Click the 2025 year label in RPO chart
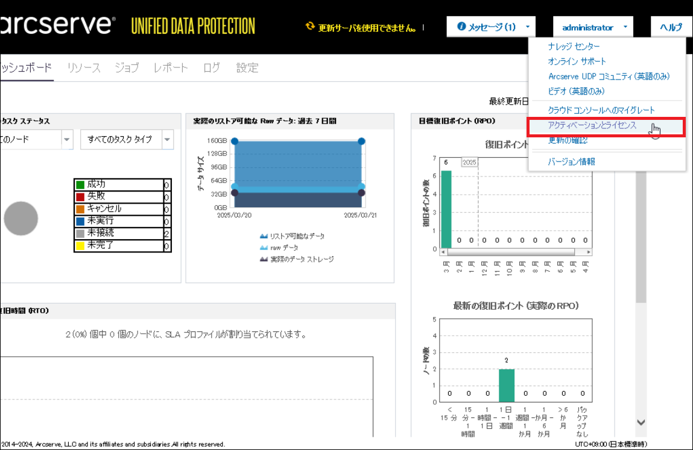Viewport: 693px width, 450px height. 469,162
